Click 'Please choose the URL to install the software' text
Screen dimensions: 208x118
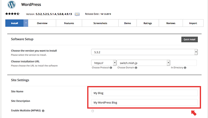(x=34, y=66)
